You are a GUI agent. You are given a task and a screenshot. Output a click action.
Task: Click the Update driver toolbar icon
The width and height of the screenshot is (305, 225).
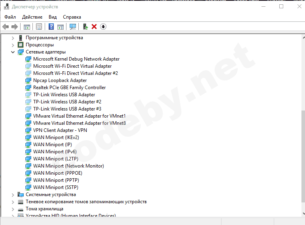(85, 27)
